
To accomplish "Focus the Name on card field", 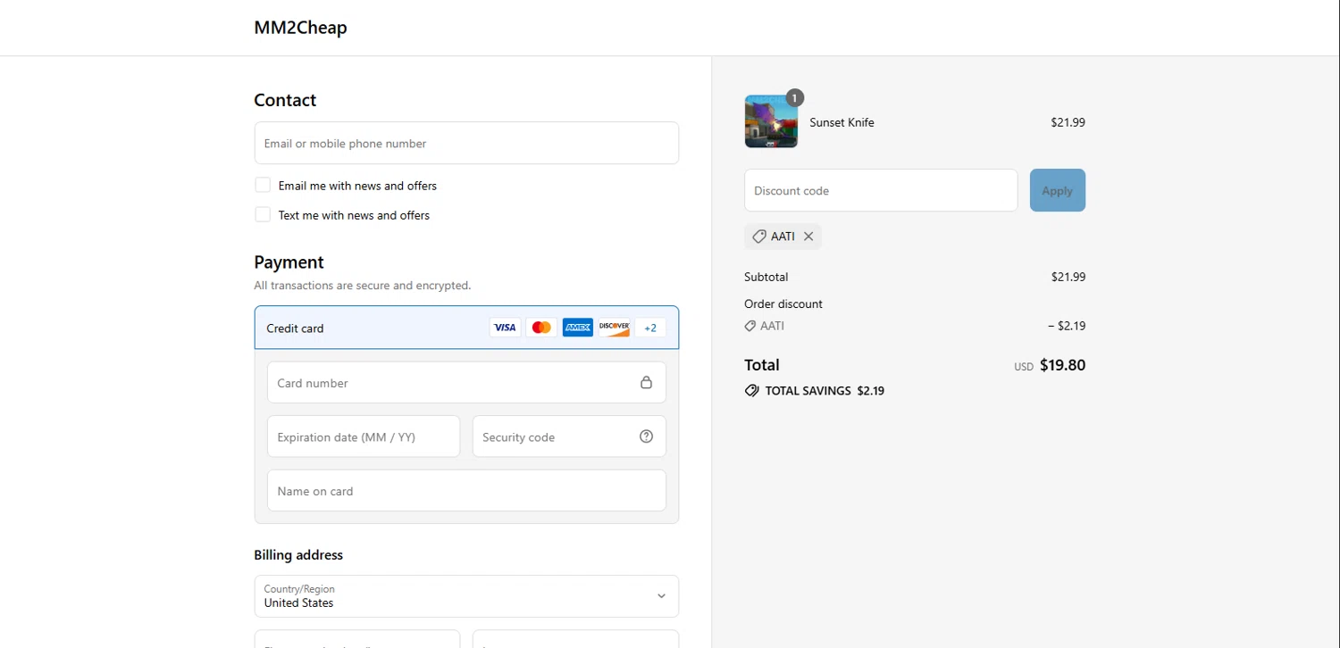I will coord(466,491).
